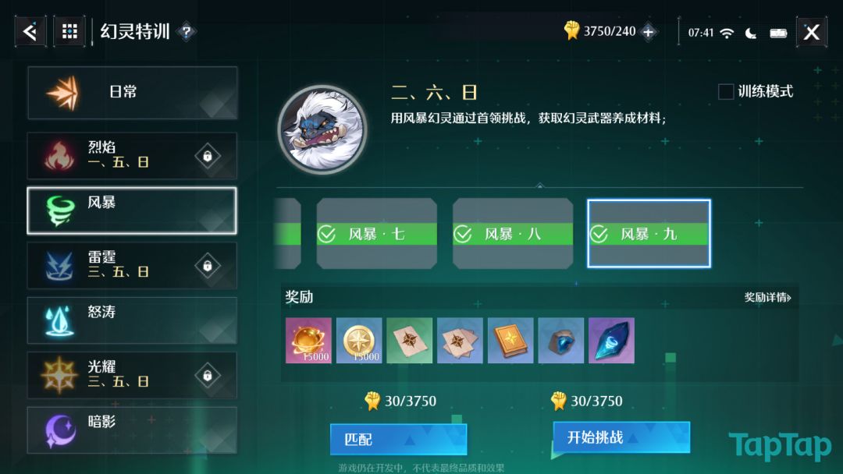Select stage 风暴·八
Image resolution: width=843 pixels, height=474 pixels.
coord(513,234)
